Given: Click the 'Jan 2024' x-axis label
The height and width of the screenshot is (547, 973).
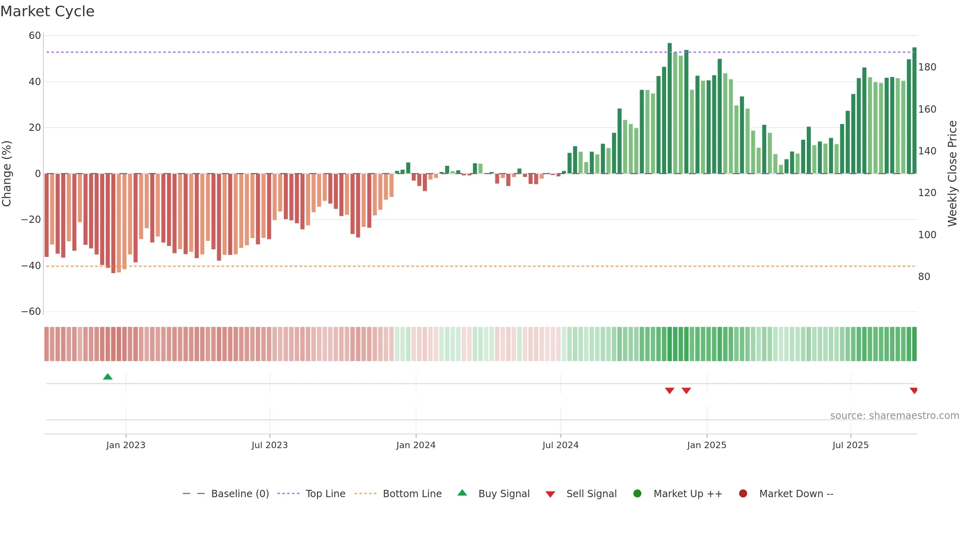Looking at the screenshot, I should [x=416, y=445].
